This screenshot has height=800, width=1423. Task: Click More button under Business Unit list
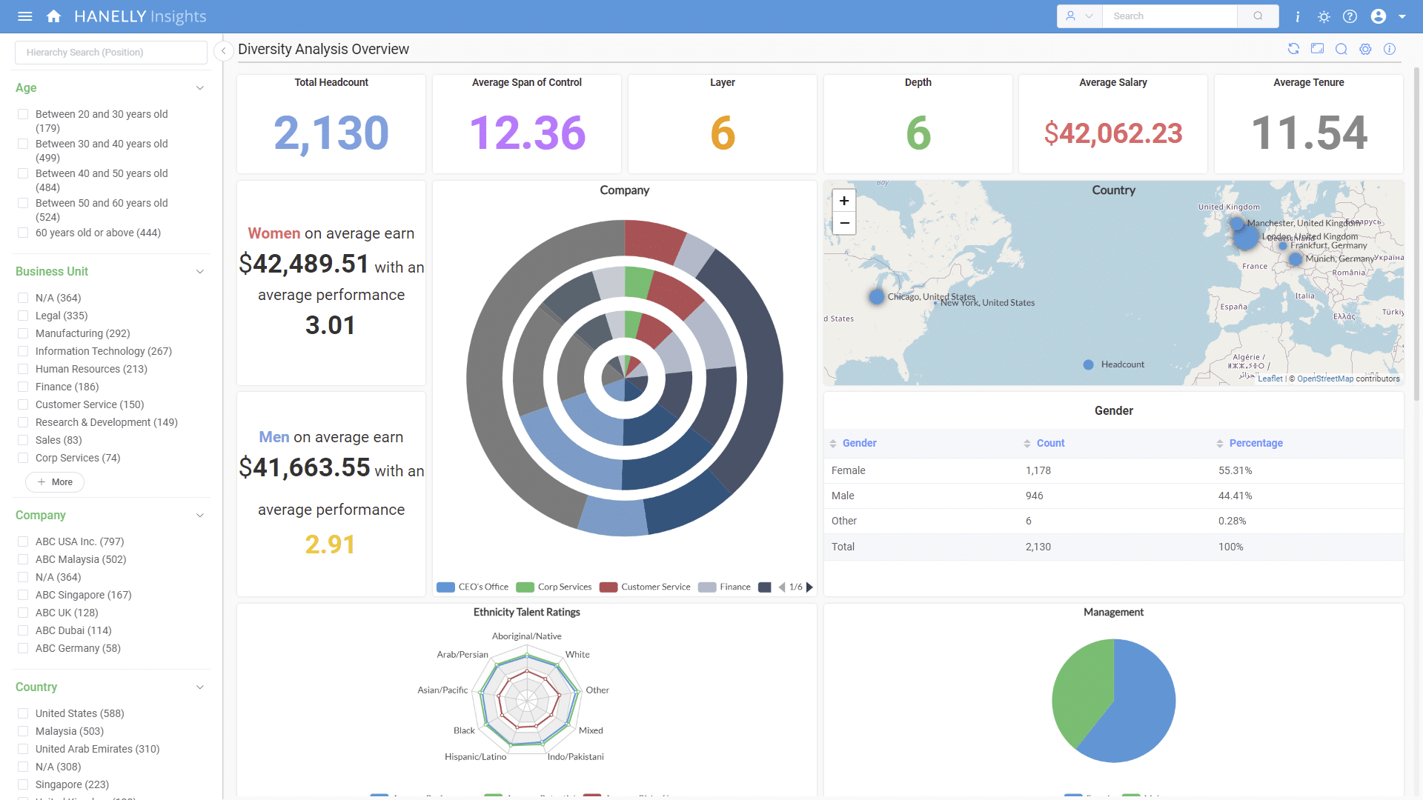55,482
